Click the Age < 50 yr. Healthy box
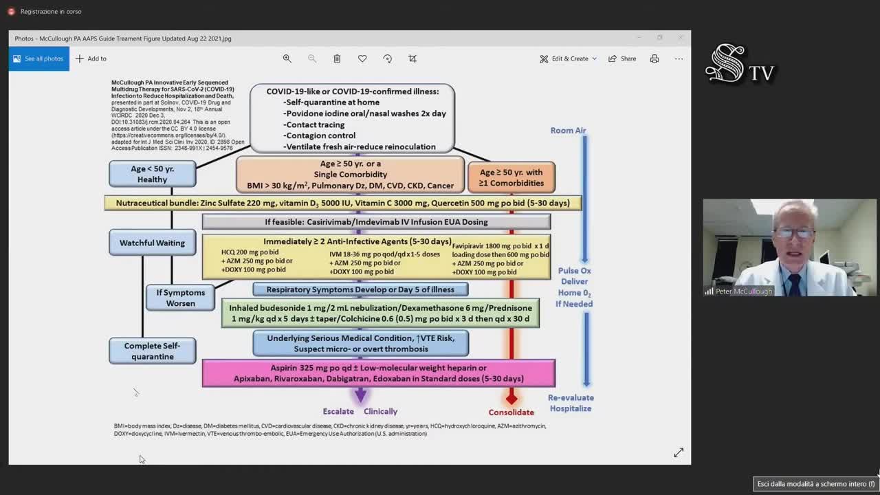 coord(152,174)
